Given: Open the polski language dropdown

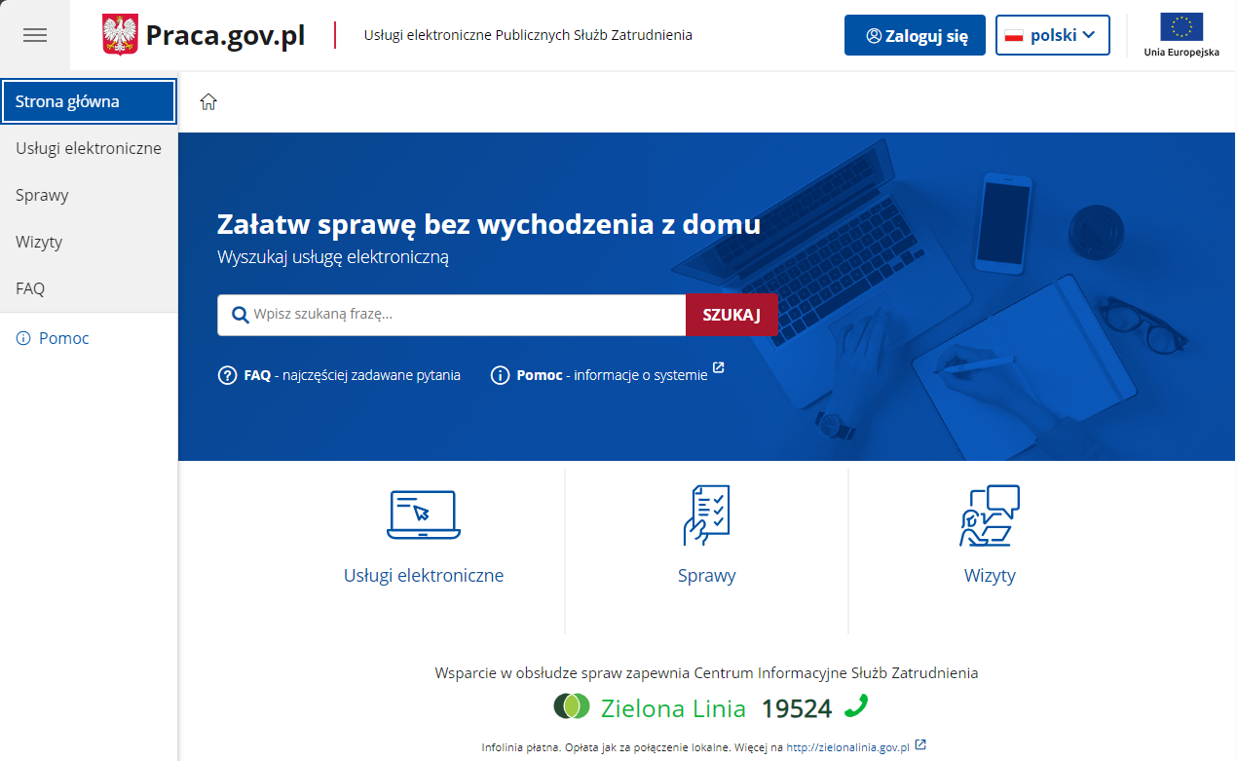Looking at the screenshot, I should 1053,35.
